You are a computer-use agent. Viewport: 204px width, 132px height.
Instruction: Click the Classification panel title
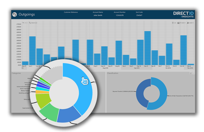[113, 73]
